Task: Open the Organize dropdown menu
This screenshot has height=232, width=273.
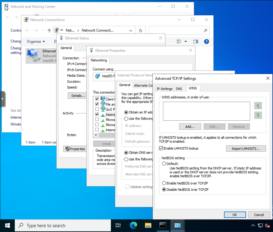Action: (35, 41)
